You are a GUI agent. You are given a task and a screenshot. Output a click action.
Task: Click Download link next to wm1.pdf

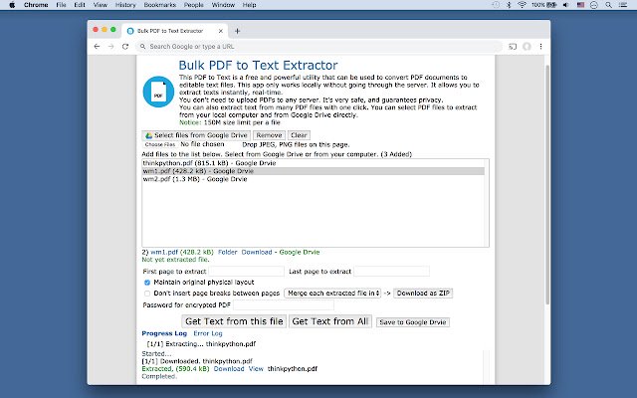click(257, 252)
